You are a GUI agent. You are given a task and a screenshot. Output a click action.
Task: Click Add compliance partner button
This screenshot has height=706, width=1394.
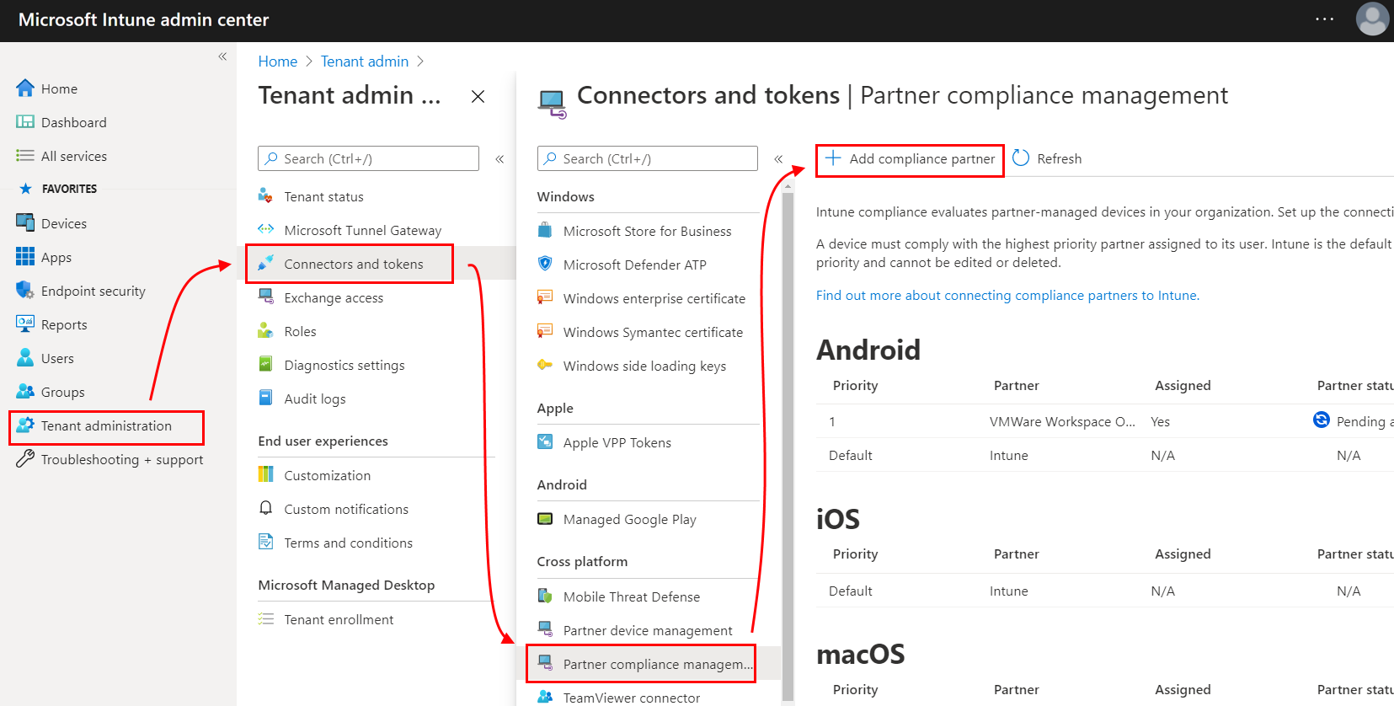(x=910, y=159)
